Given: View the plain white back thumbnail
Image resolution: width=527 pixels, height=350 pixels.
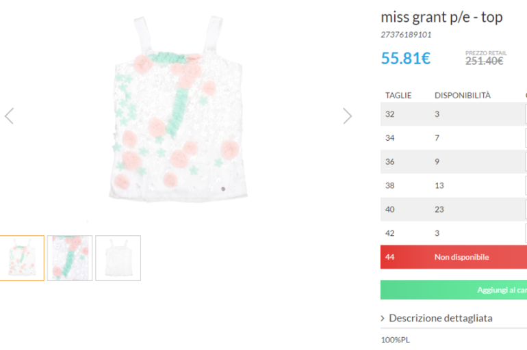Looking at the screenshot, I should pyautogui.click(x=118, y=258).
